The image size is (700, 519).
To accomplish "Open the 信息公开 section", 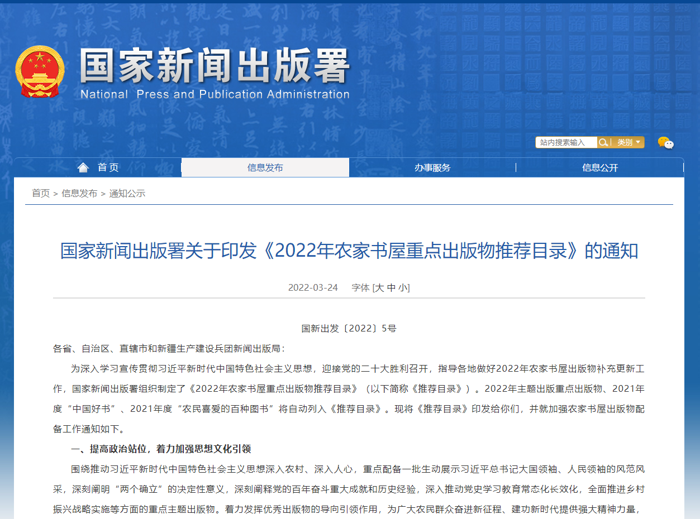I will [601, 167].
